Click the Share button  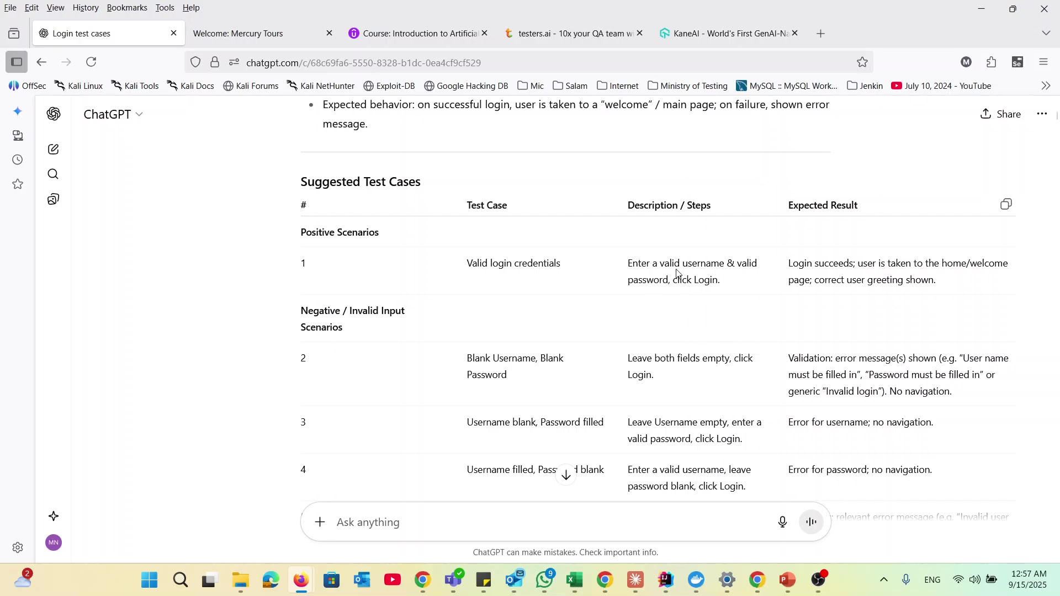[x=1000, y=114]
